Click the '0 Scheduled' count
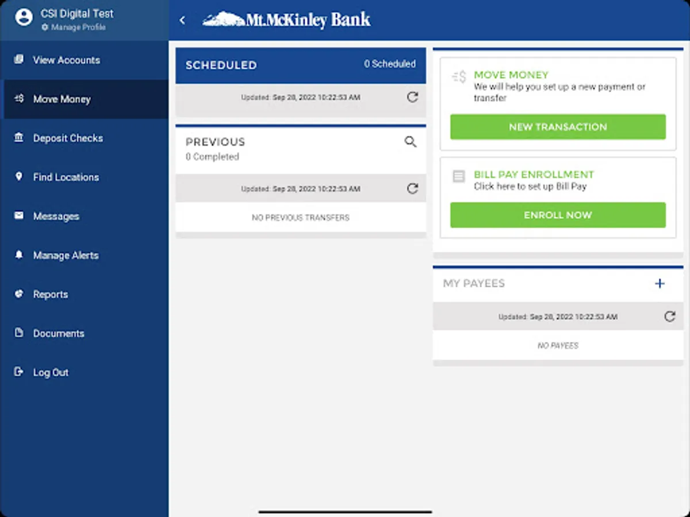 click(389, 64)
